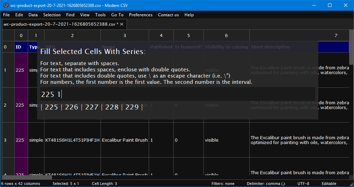
Task: Click the 'Selected: 5 x 1' status entry
Action: point(66,184)
